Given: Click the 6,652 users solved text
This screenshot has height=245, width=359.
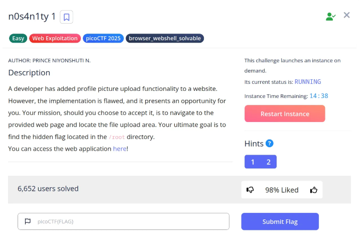Looking at the screenshot, I should pos(48,189).
